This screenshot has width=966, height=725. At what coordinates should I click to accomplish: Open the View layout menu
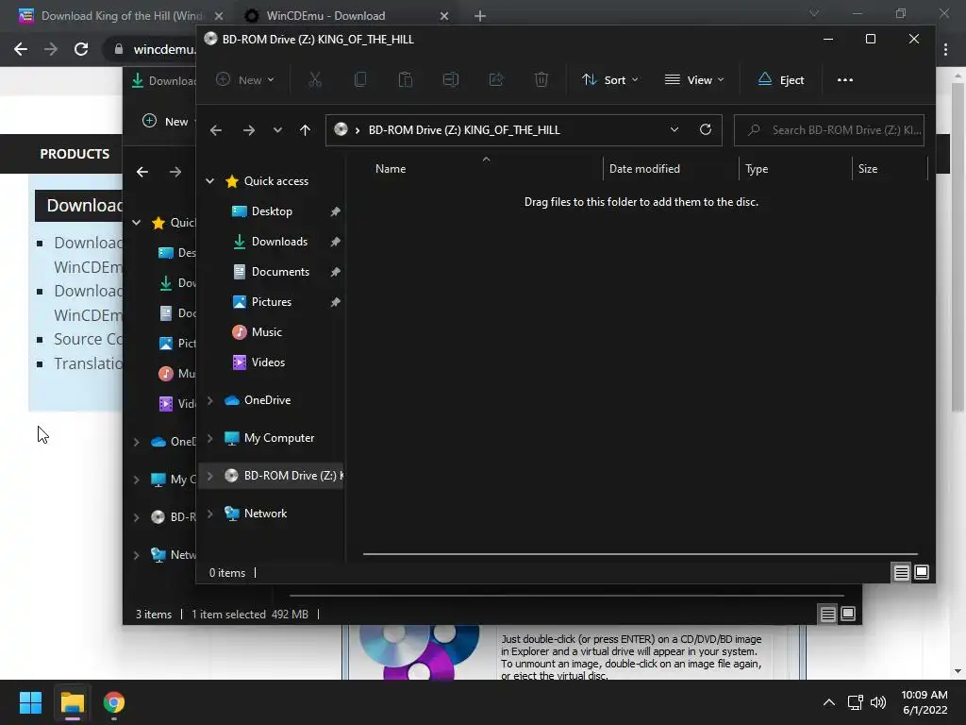coord(694,79)
